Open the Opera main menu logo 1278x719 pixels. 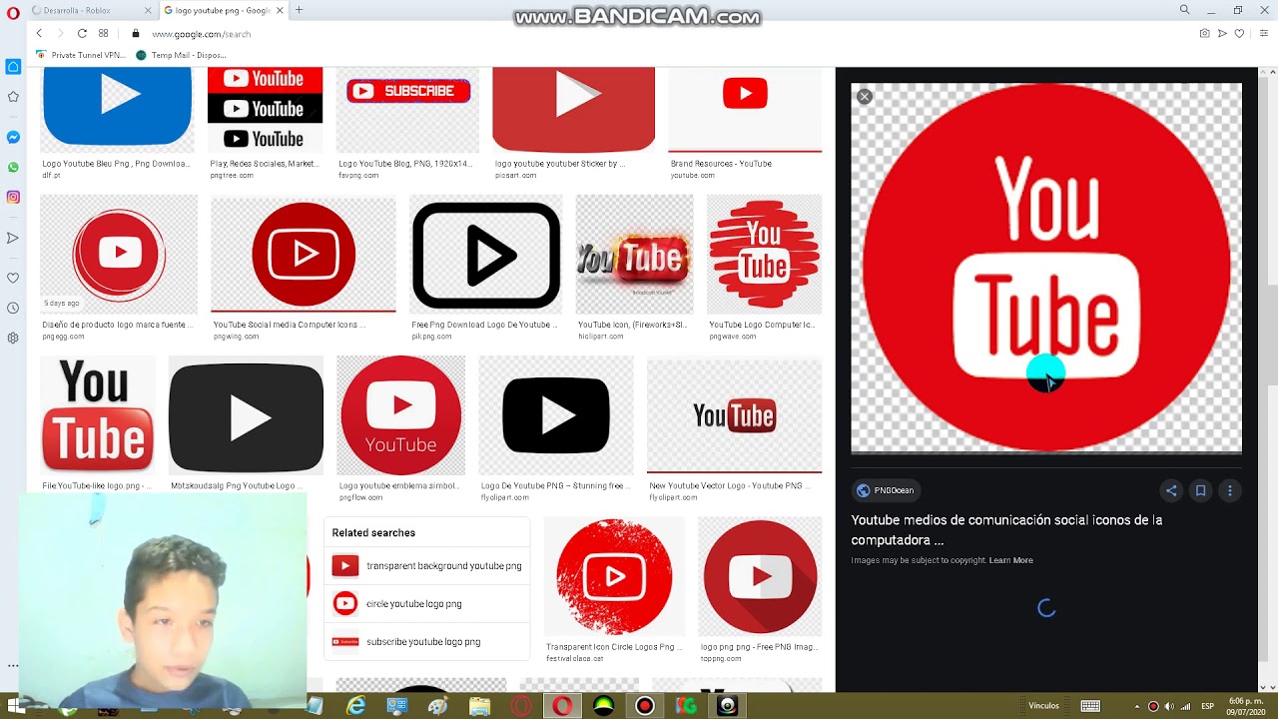[x=13, y=11]
